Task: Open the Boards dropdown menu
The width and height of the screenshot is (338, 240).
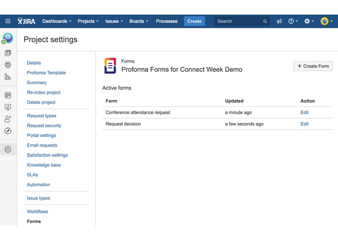Action: coord(139,21)
